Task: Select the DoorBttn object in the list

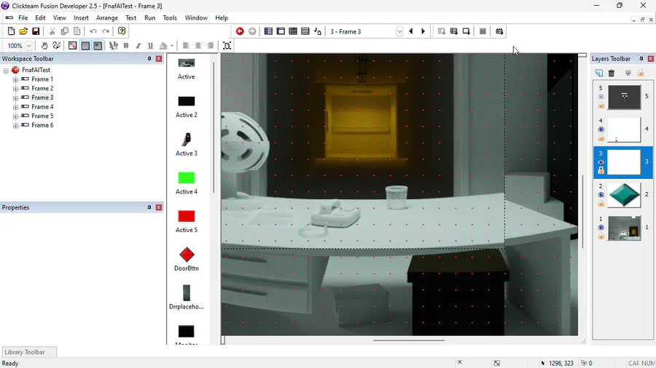Action: pyautogui.click(x=186, y=260)
